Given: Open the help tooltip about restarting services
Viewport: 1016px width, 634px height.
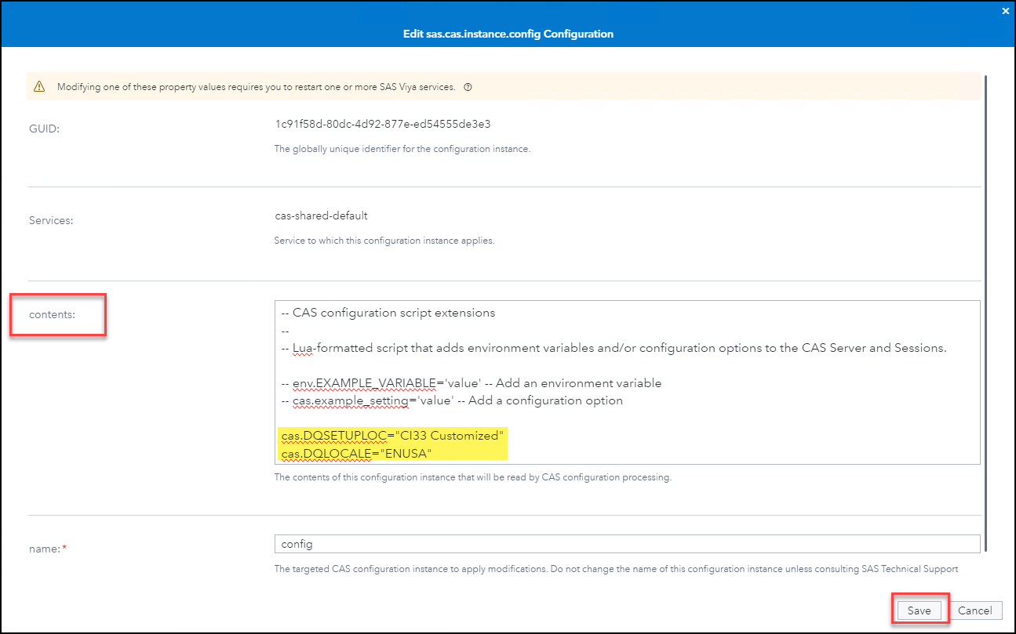Looking at the screenshot, I should [x=468, y=87].
